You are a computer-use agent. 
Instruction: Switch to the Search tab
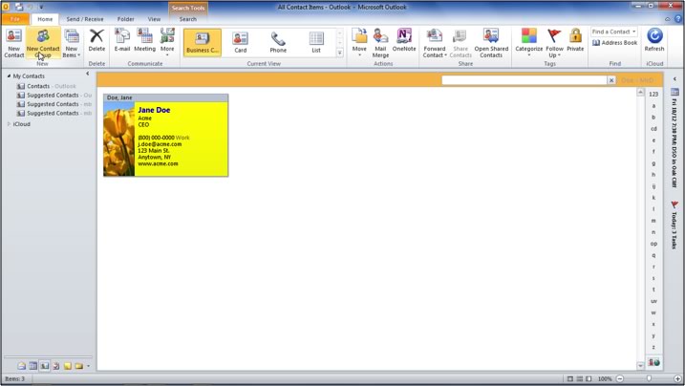(187, 19)
